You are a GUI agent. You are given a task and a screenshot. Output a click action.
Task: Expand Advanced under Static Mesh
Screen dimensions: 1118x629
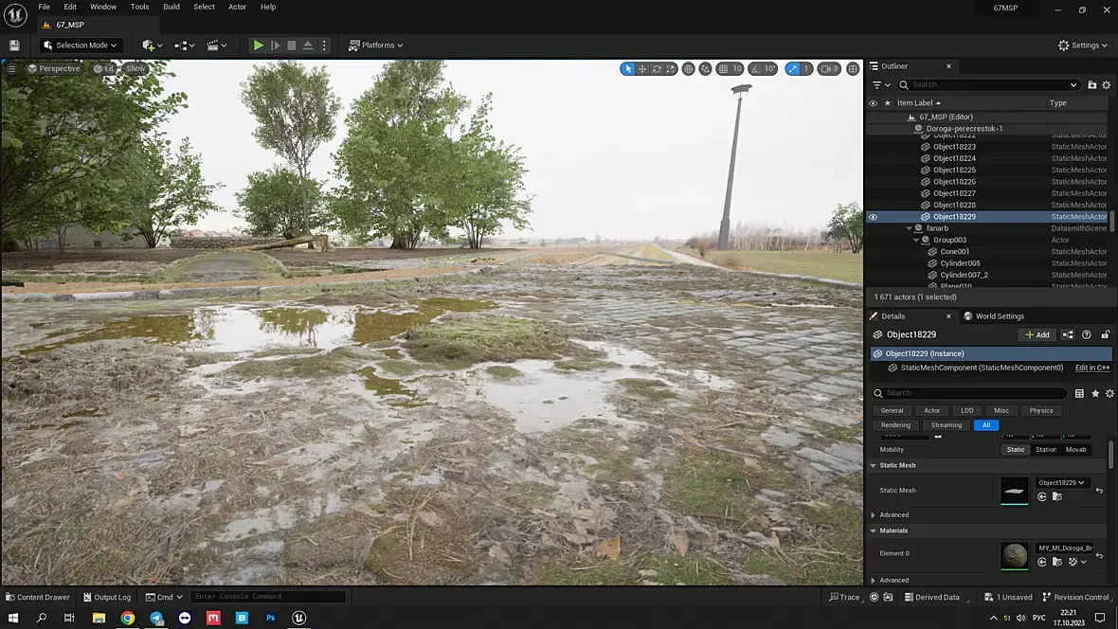click(873, 515)
